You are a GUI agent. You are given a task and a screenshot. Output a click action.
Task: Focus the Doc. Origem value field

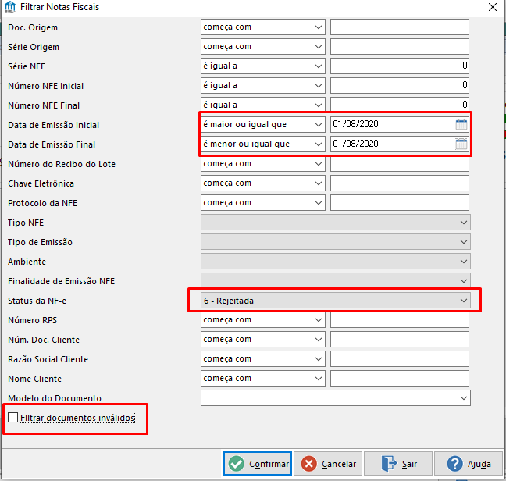(x=400, y=27)
